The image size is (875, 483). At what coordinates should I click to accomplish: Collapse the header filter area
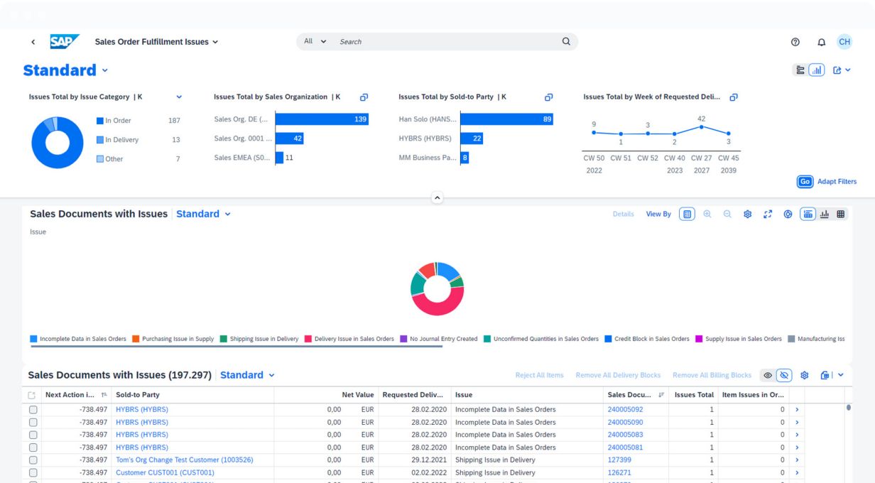pos(437,198)
